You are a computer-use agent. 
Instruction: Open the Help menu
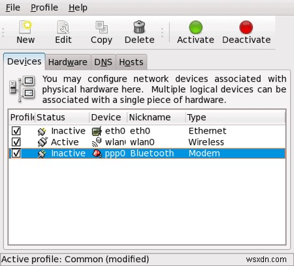(78, 8)
